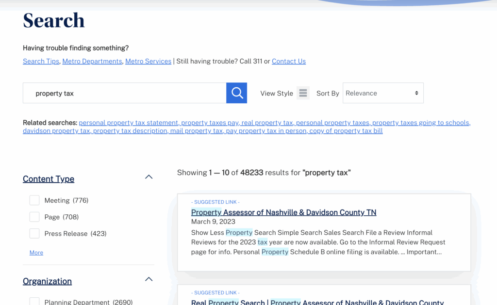Viewport: 497px width, 305px height.
Task: Click into the property tax search field
Action: [124, 93]
